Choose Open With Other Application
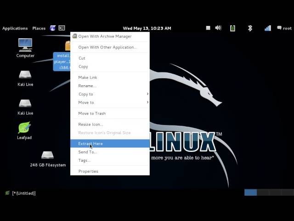 pyautogui.click(x=110, y=47)
